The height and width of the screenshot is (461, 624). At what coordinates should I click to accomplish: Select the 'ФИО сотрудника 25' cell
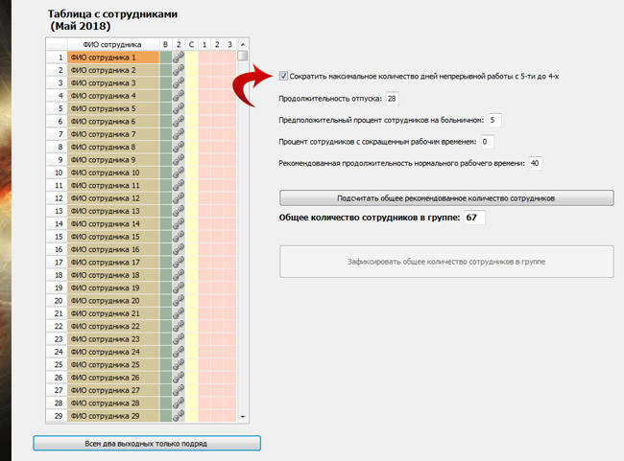point(113,364)
